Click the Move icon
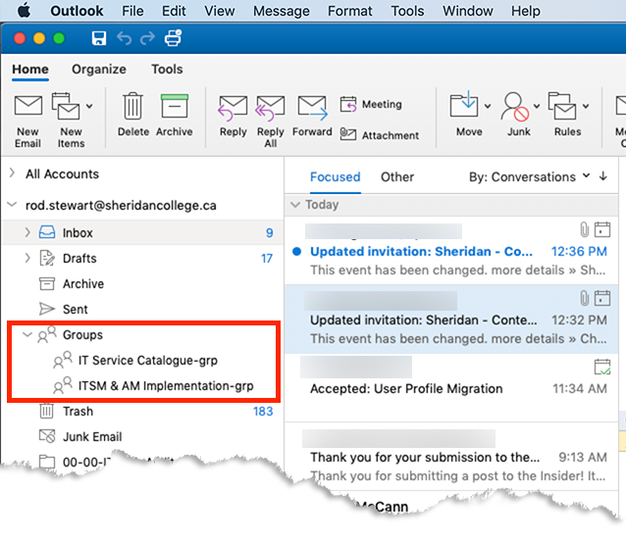 tap(464, 105)
